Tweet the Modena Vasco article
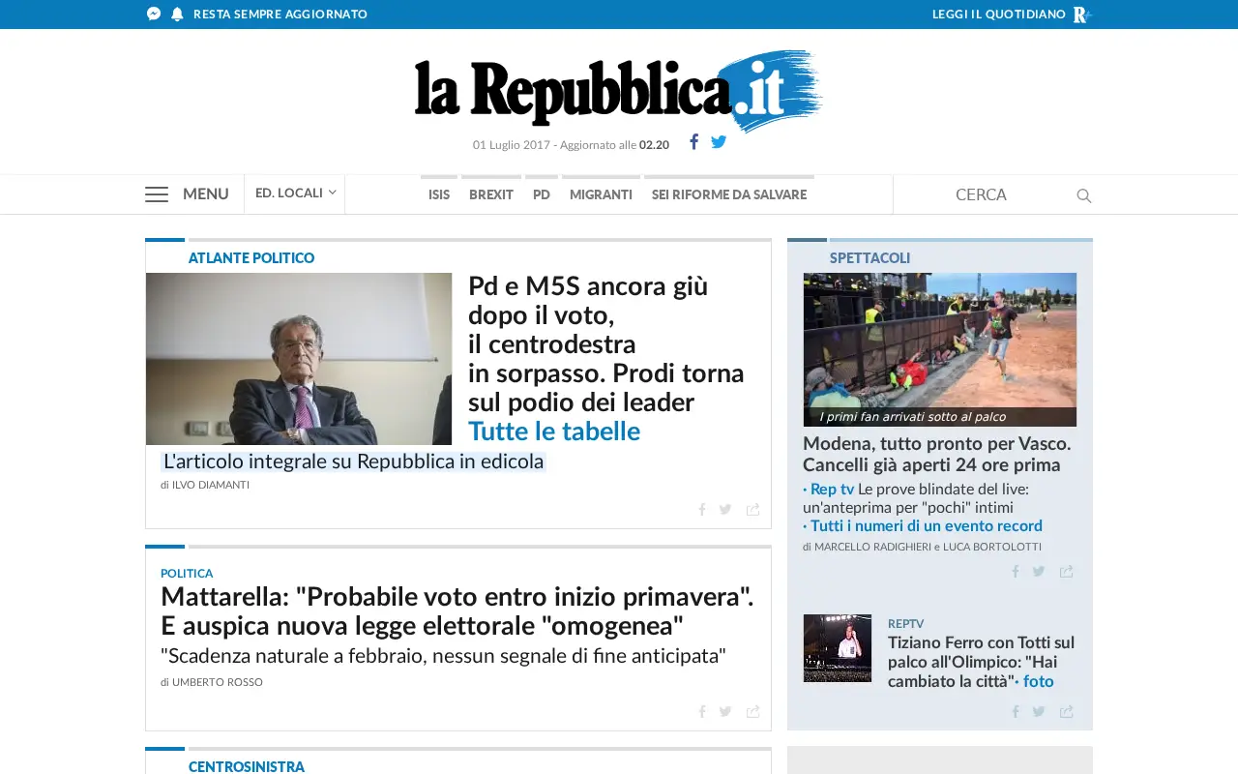 1039,572
